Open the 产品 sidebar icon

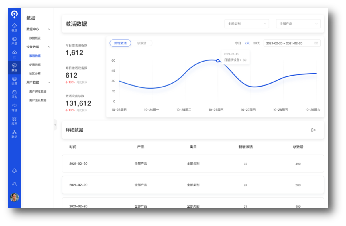(14, 41)
